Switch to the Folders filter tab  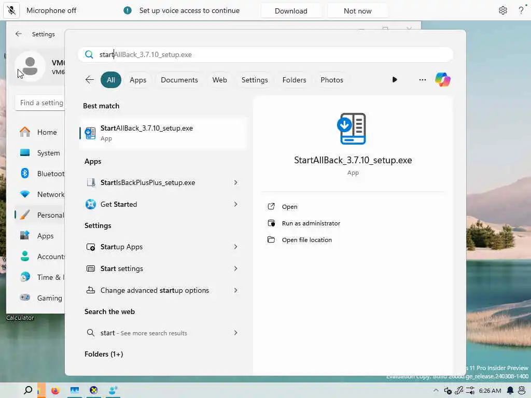pos(294,80)
